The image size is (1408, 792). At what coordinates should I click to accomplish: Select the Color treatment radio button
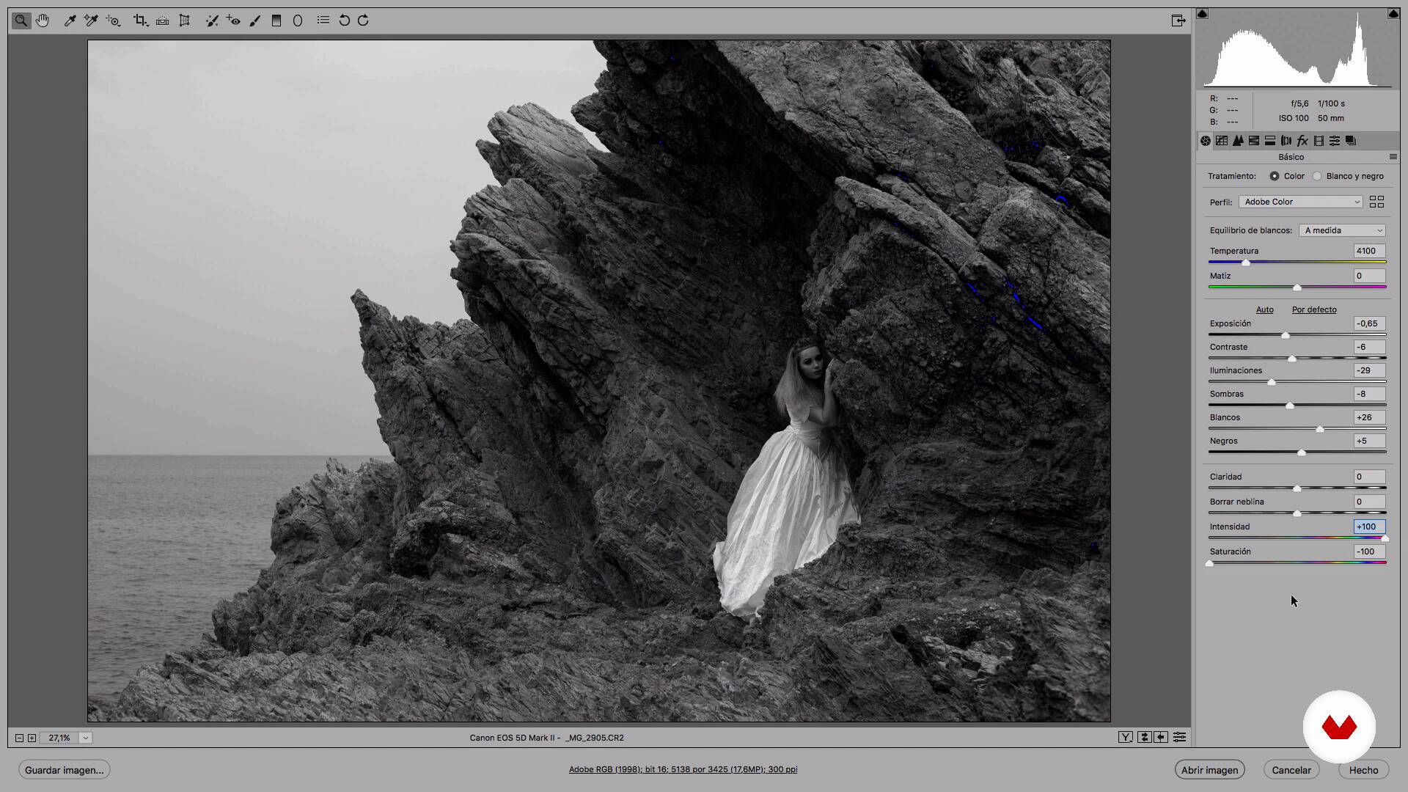coord(1275,176)
